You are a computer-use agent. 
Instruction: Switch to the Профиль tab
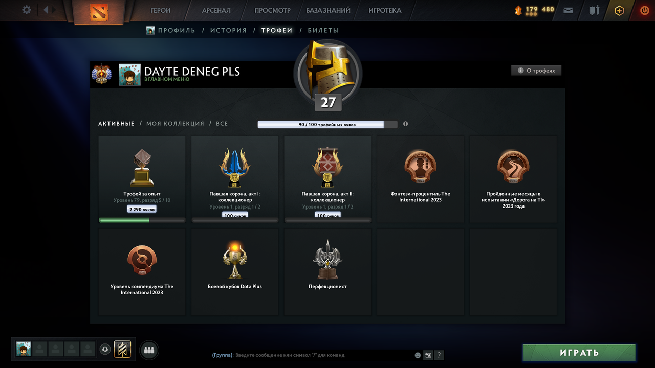coord(177,30)
